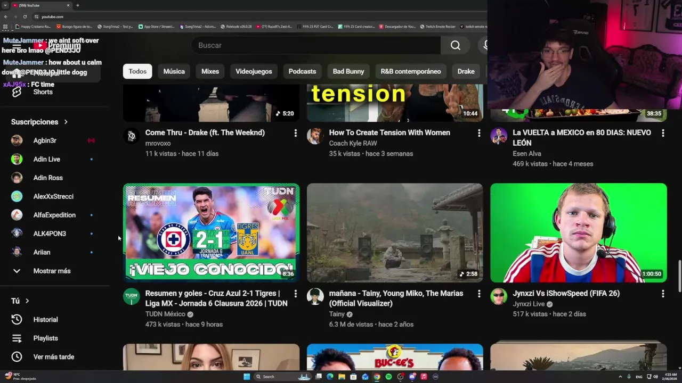Viewport: 682px width, 383px height.
Task: Click Coach Kyle RAW channel name
Action: point(353,143)
